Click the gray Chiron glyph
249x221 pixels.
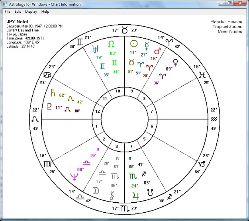coord(112,195)
